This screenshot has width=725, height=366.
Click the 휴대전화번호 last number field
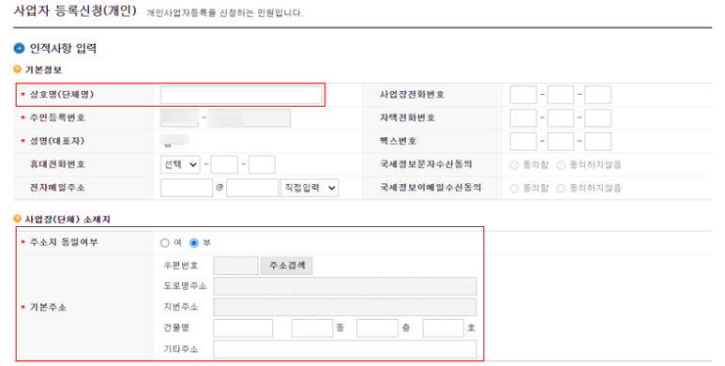pos(262,165)
